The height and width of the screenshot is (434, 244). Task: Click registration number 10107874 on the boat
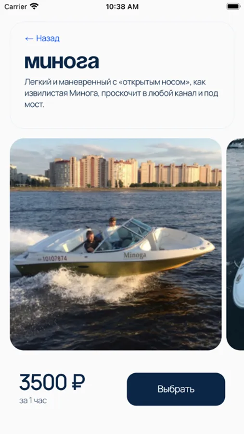(54, 258)
